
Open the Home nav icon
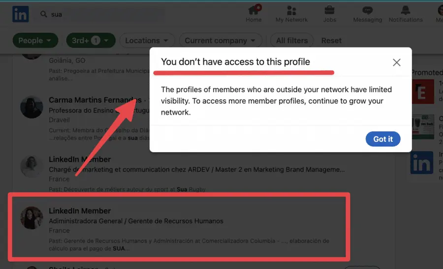253,14
